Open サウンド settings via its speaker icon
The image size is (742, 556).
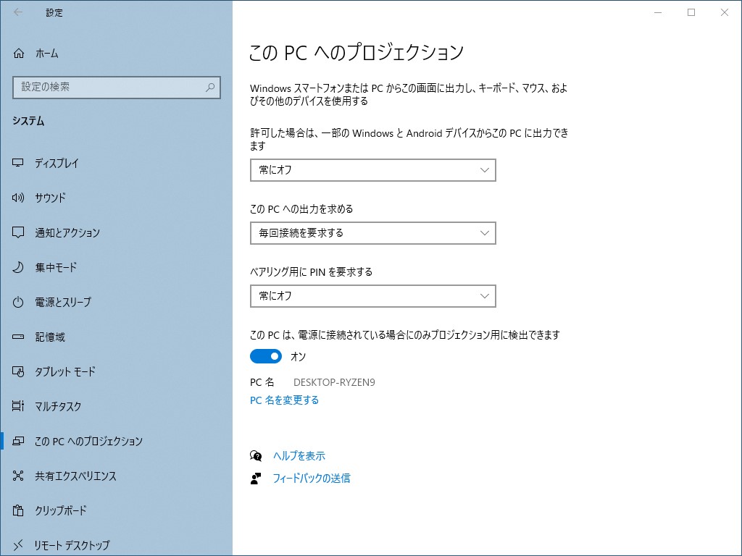[x=17, y=198]
